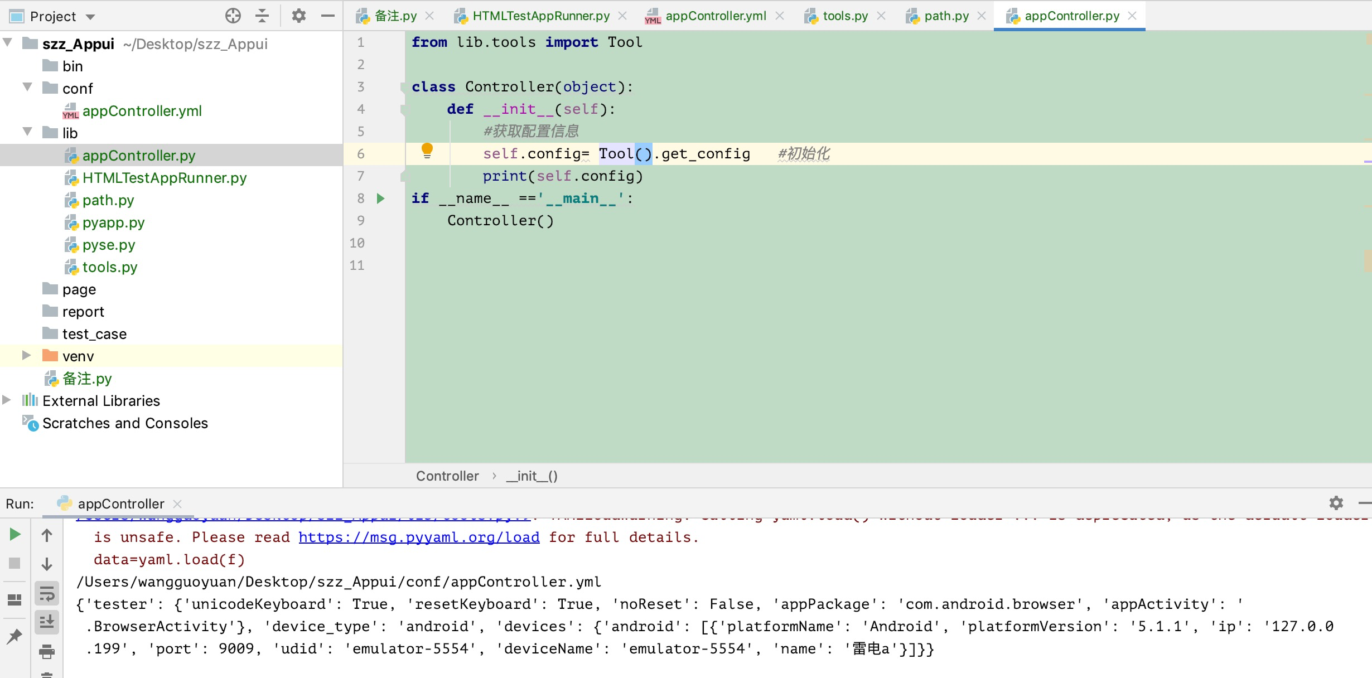Open the Project view dropdown
The image size is (1372, 678).
(x=90, y=17)
